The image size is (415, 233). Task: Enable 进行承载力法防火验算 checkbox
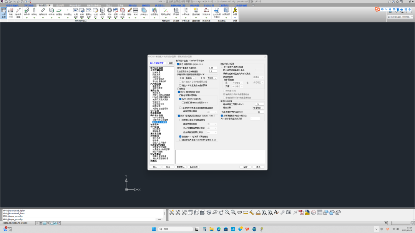222,67
